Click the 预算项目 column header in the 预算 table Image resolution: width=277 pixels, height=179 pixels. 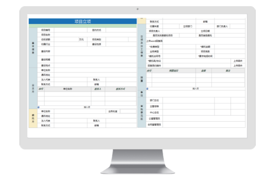[x=174, y=71]
